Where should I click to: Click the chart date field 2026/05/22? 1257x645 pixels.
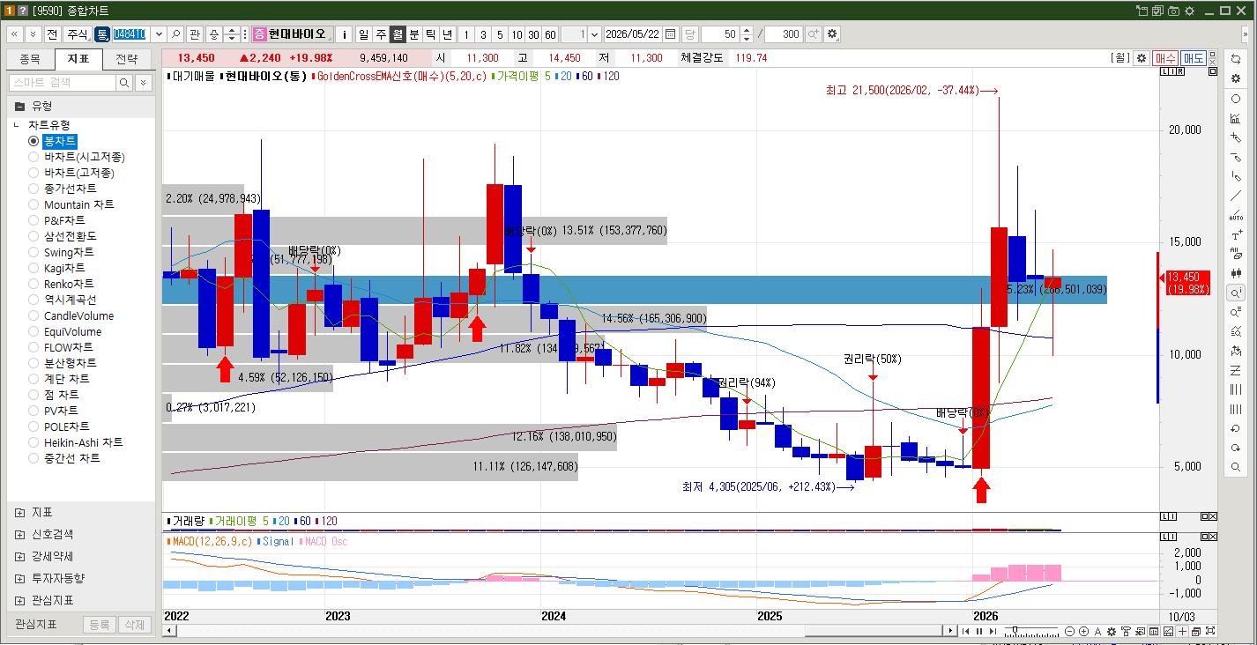(633, 34)
